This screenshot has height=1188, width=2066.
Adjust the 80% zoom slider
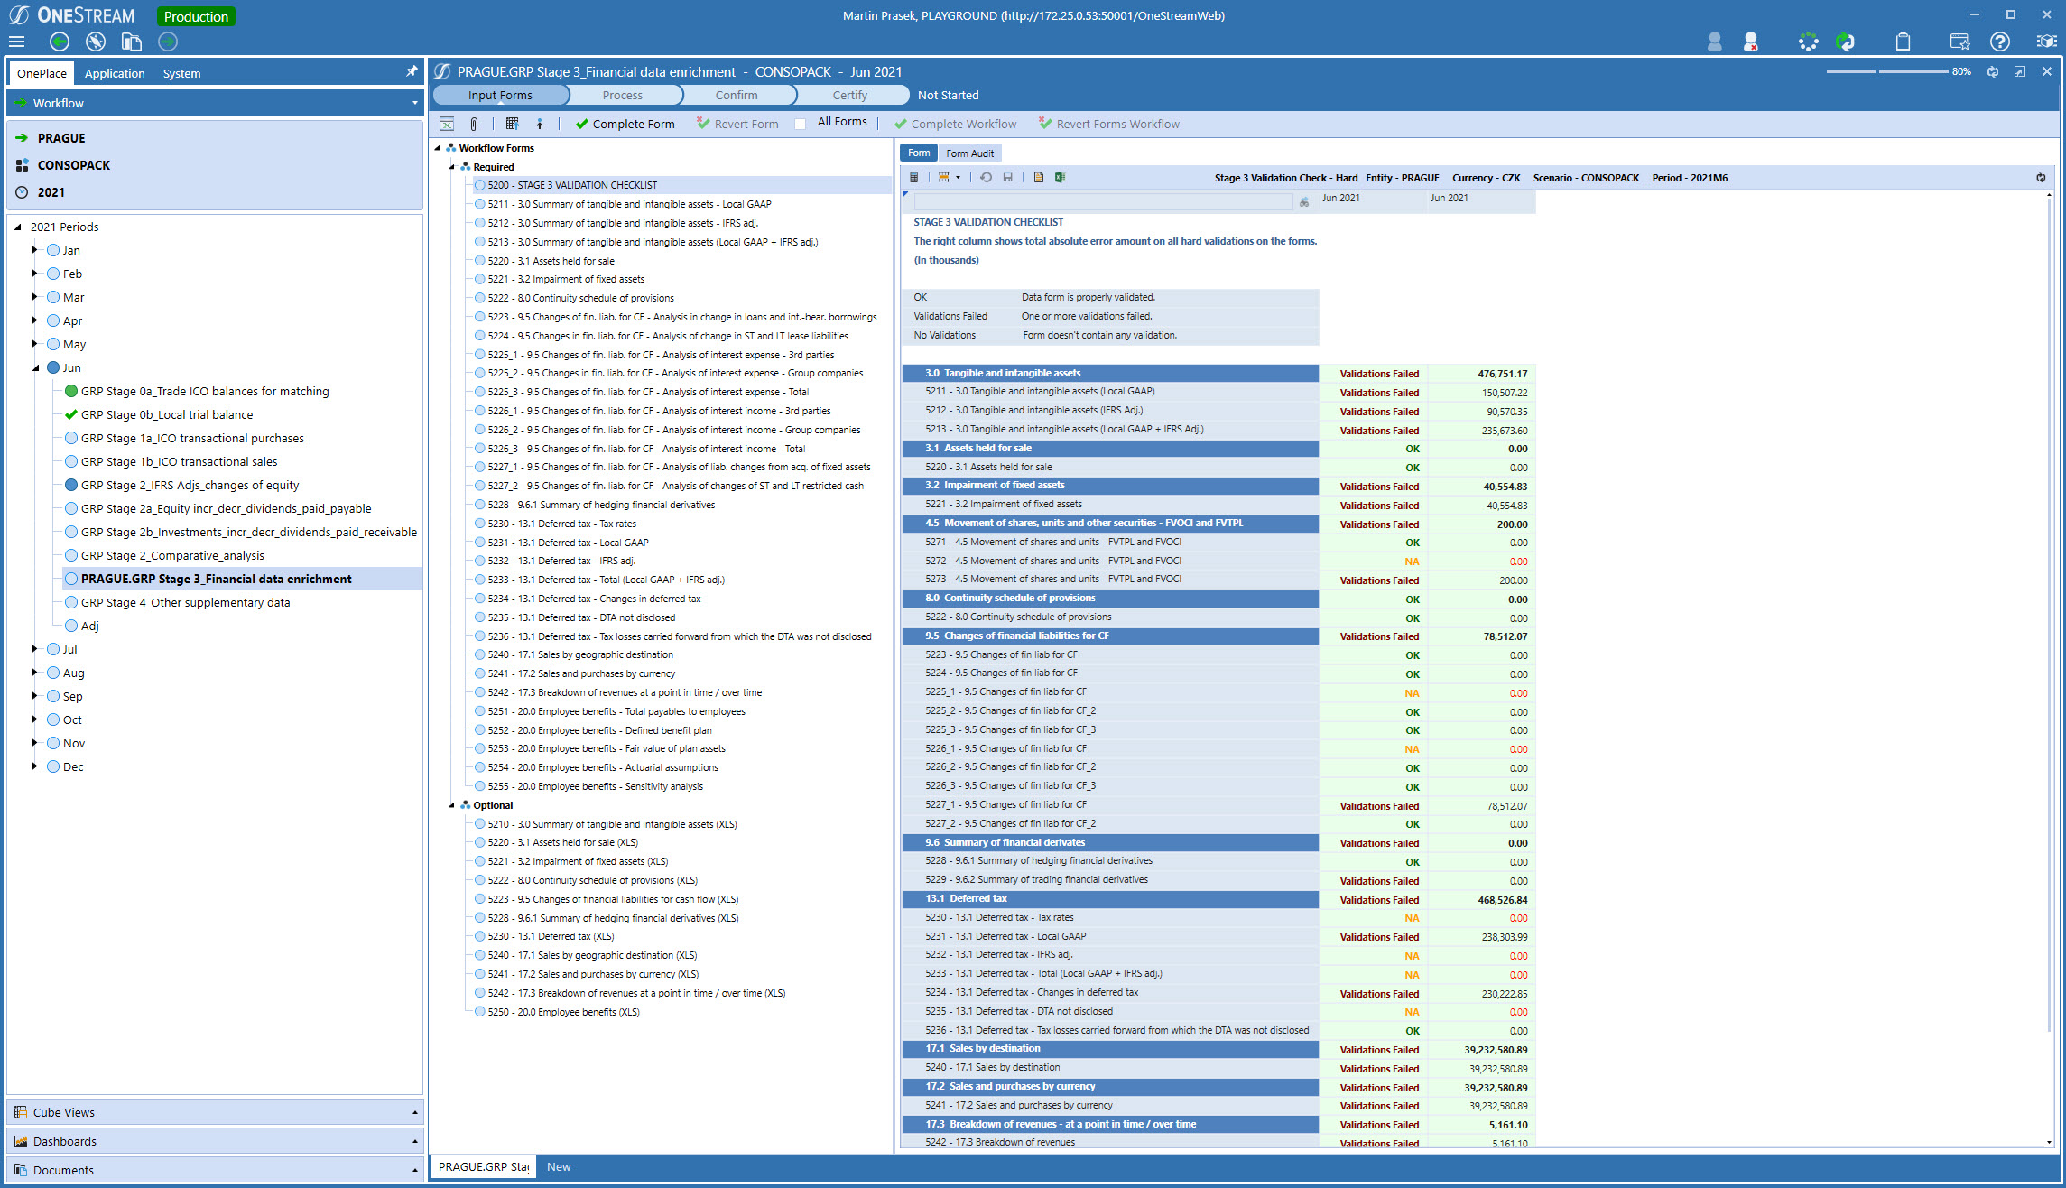1877,71
